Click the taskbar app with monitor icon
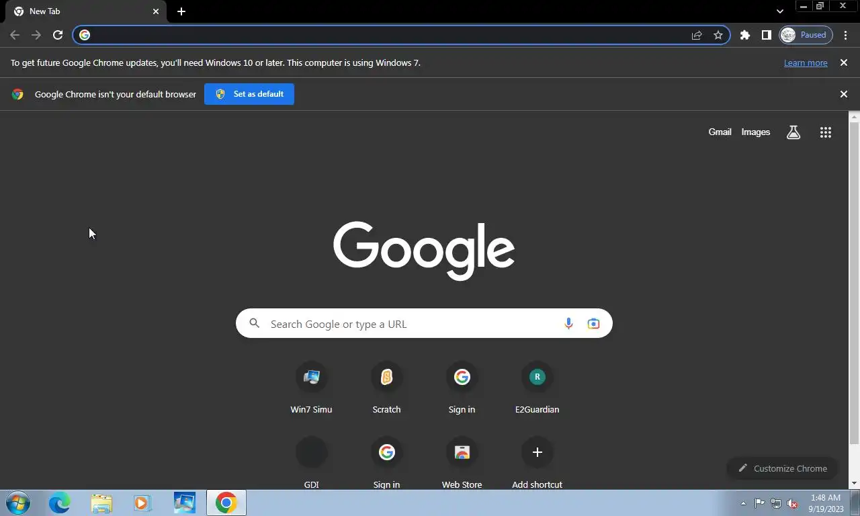The width and height of the screenshot is (860, 516). 184,503
